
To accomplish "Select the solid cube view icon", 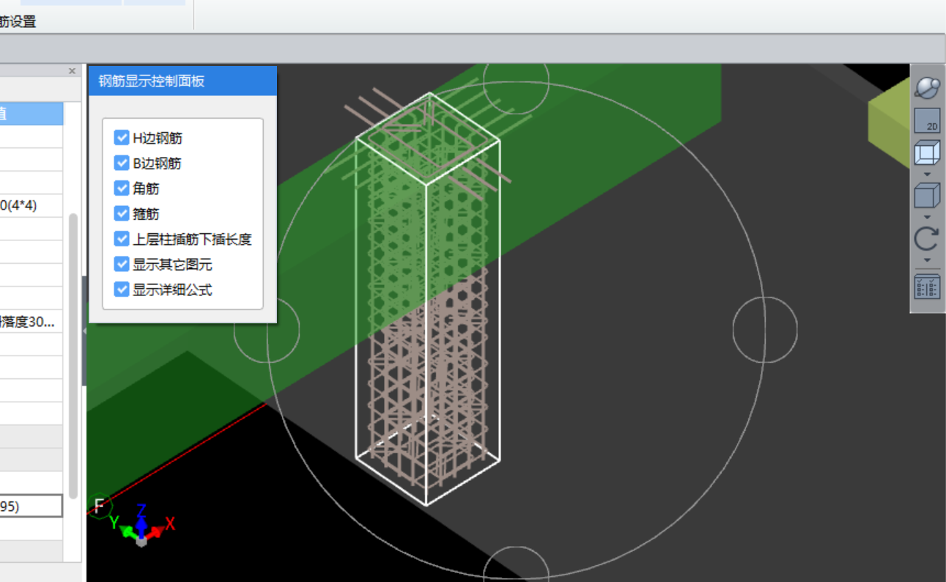I will click(927, 196).
